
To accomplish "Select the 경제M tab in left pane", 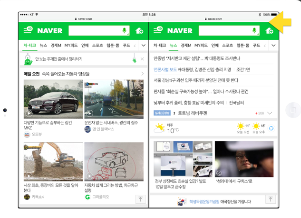I will 56,45.
